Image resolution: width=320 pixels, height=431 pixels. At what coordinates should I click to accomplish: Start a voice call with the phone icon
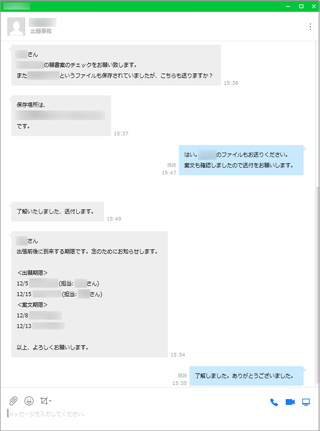pos(274,402)
